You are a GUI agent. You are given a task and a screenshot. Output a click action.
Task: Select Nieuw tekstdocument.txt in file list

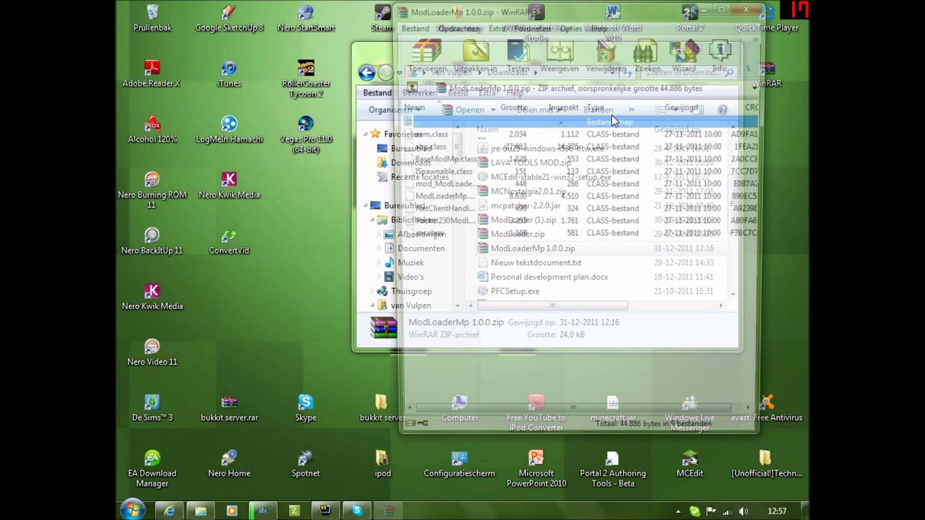click(x=535, y=263)
